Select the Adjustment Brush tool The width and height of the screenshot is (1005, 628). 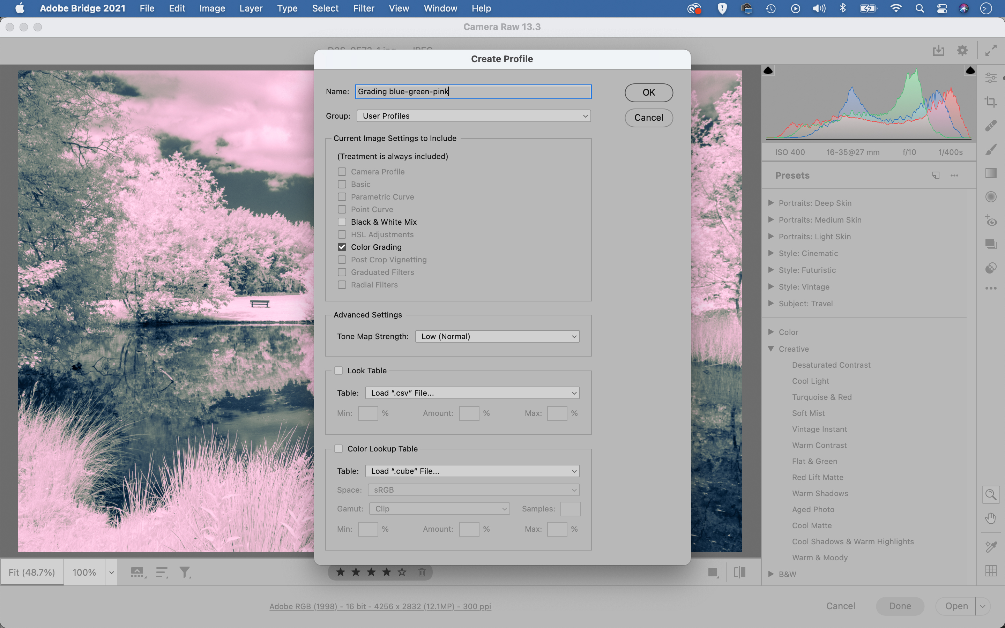click(991, 149)
